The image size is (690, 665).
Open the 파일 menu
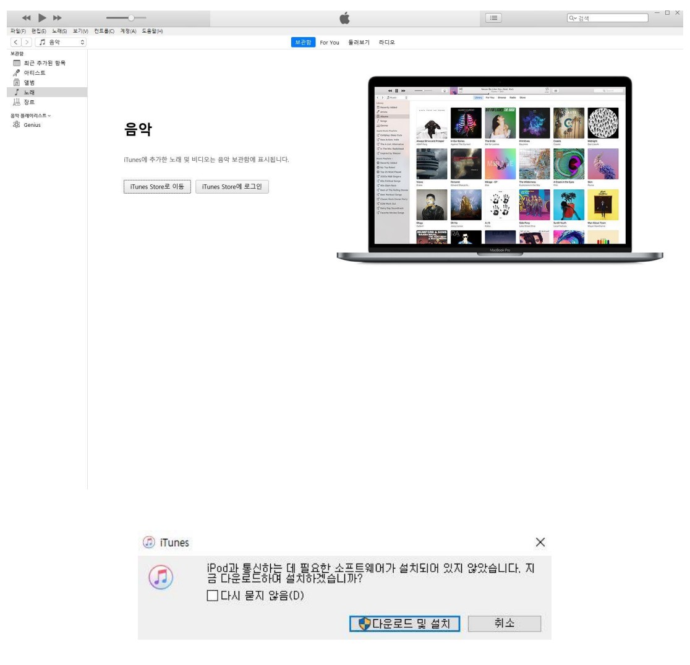[19, 31]
